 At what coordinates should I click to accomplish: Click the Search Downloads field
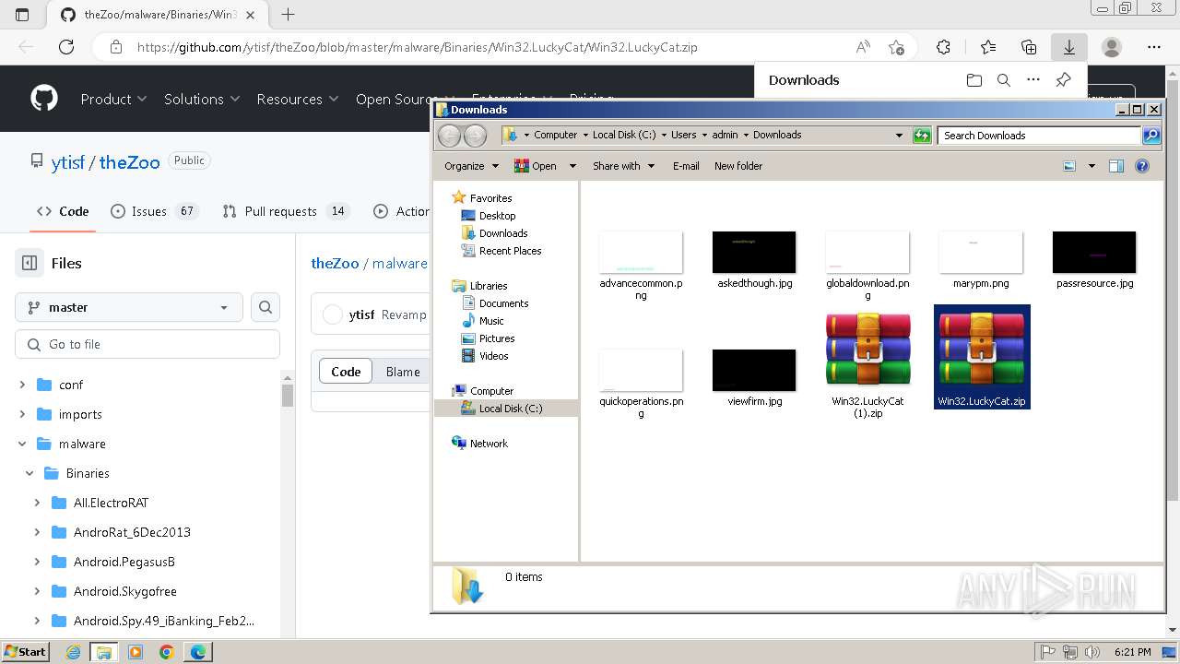(1040, 136)
